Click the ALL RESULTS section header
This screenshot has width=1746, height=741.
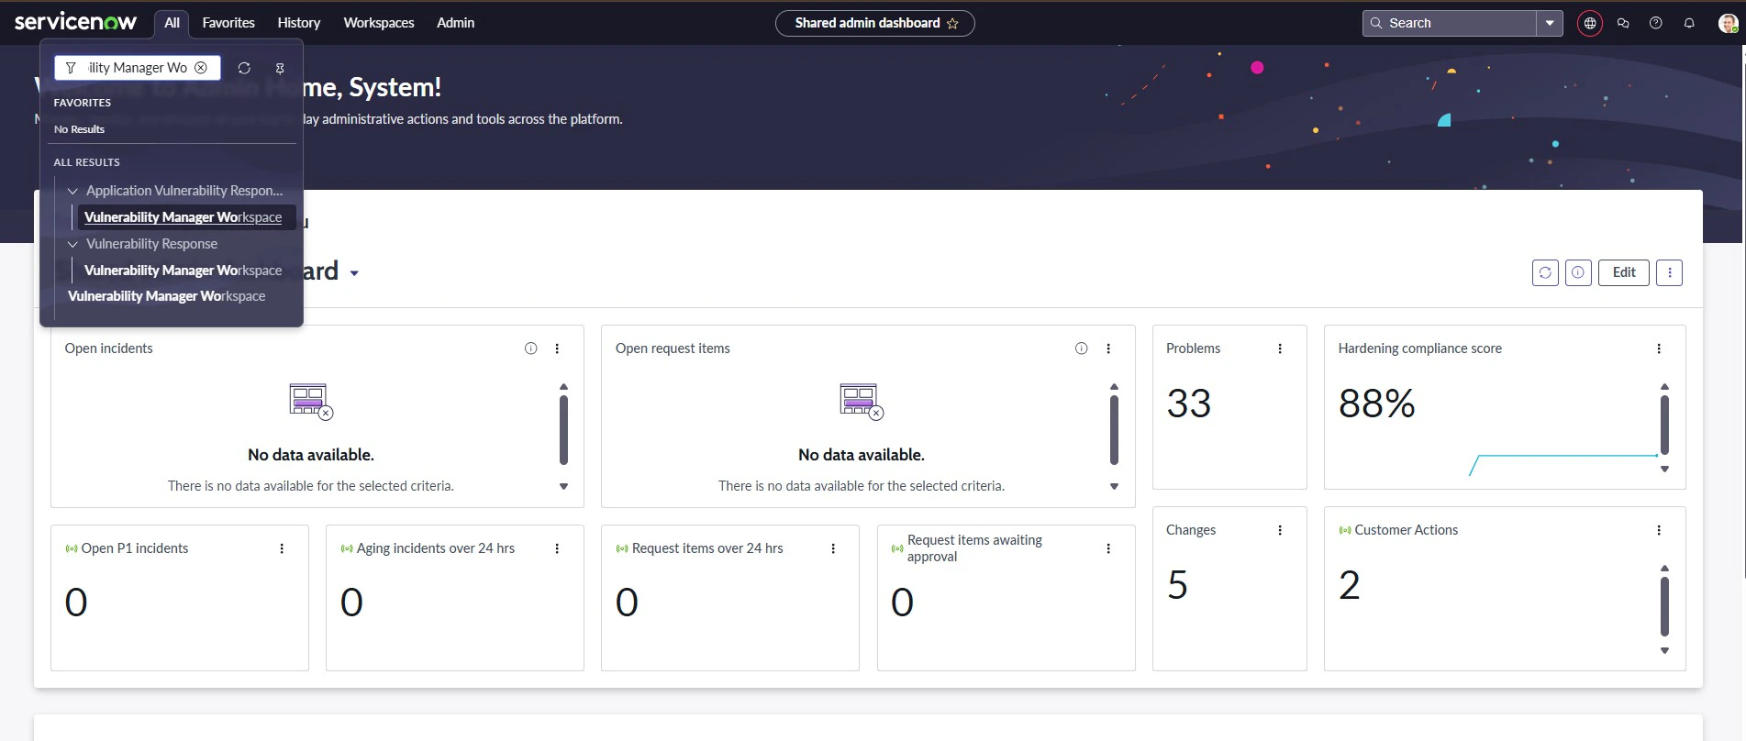pyautogui.click(x=87, y=162)
